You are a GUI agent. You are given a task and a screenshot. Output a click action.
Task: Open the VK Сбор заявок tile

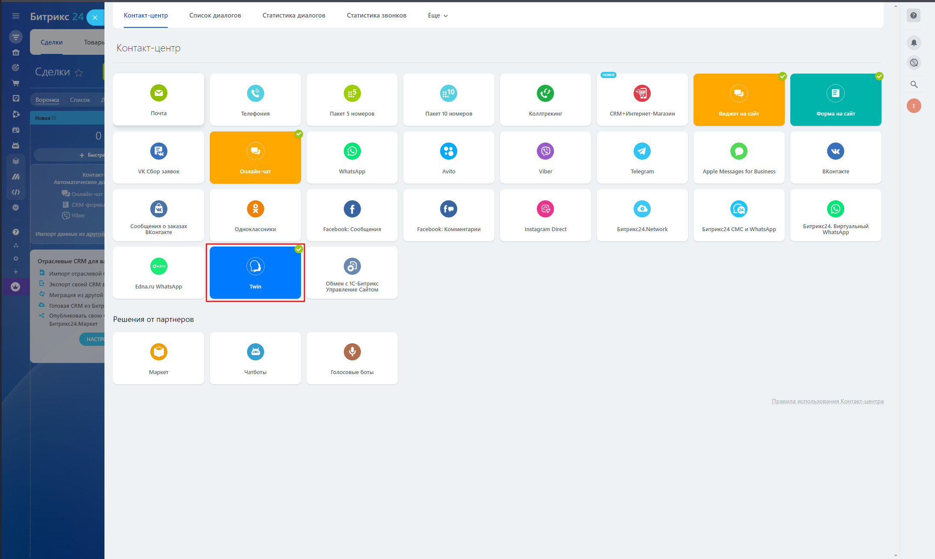158,157
